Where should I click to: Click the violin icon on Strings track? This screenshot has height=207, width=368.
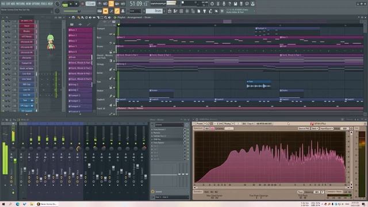(x=110, y=70)
